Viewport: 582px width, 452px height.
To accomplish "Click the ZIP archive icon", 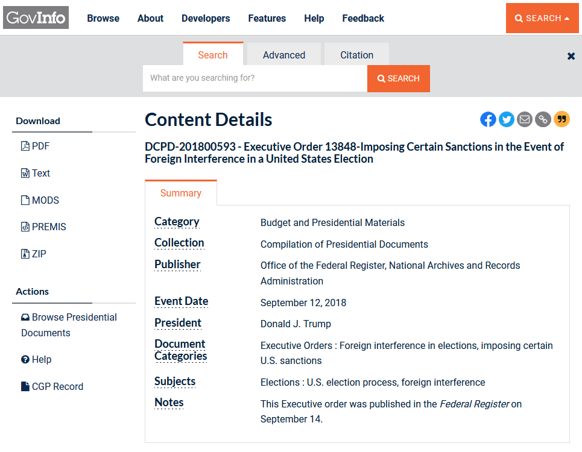I will 25,254.
